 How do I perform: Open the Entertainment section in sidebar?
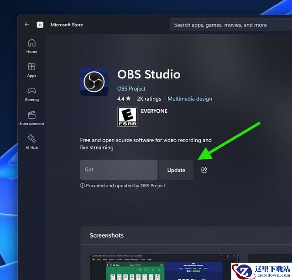[x=31, y=118]
